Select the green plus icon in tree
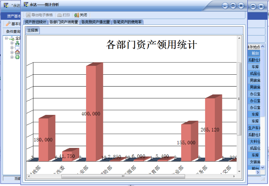This screenshot has height=186, width=269. pos(17,57)
